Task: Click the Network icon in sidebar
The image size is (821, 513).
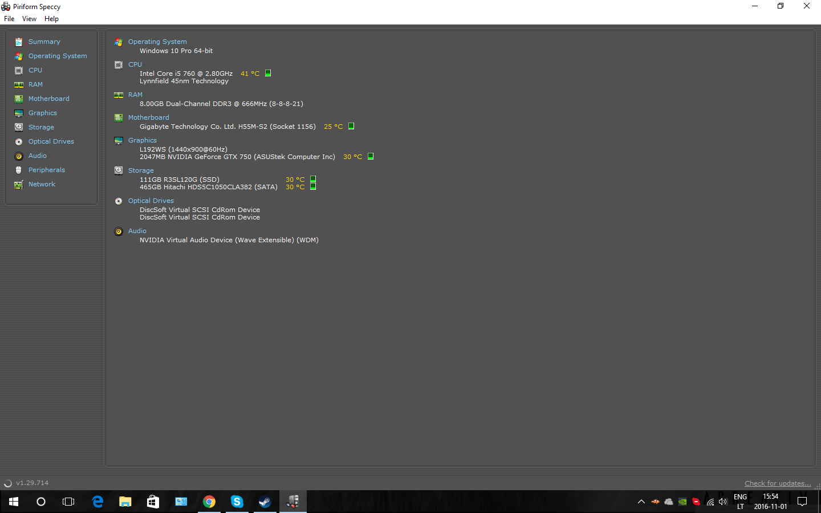Action: pyautogui.click(x=19, y=184)
